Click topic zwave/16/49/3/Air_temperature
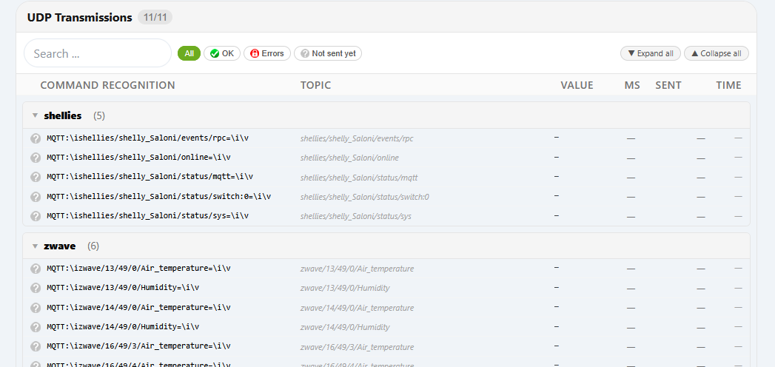 (357, 347)
